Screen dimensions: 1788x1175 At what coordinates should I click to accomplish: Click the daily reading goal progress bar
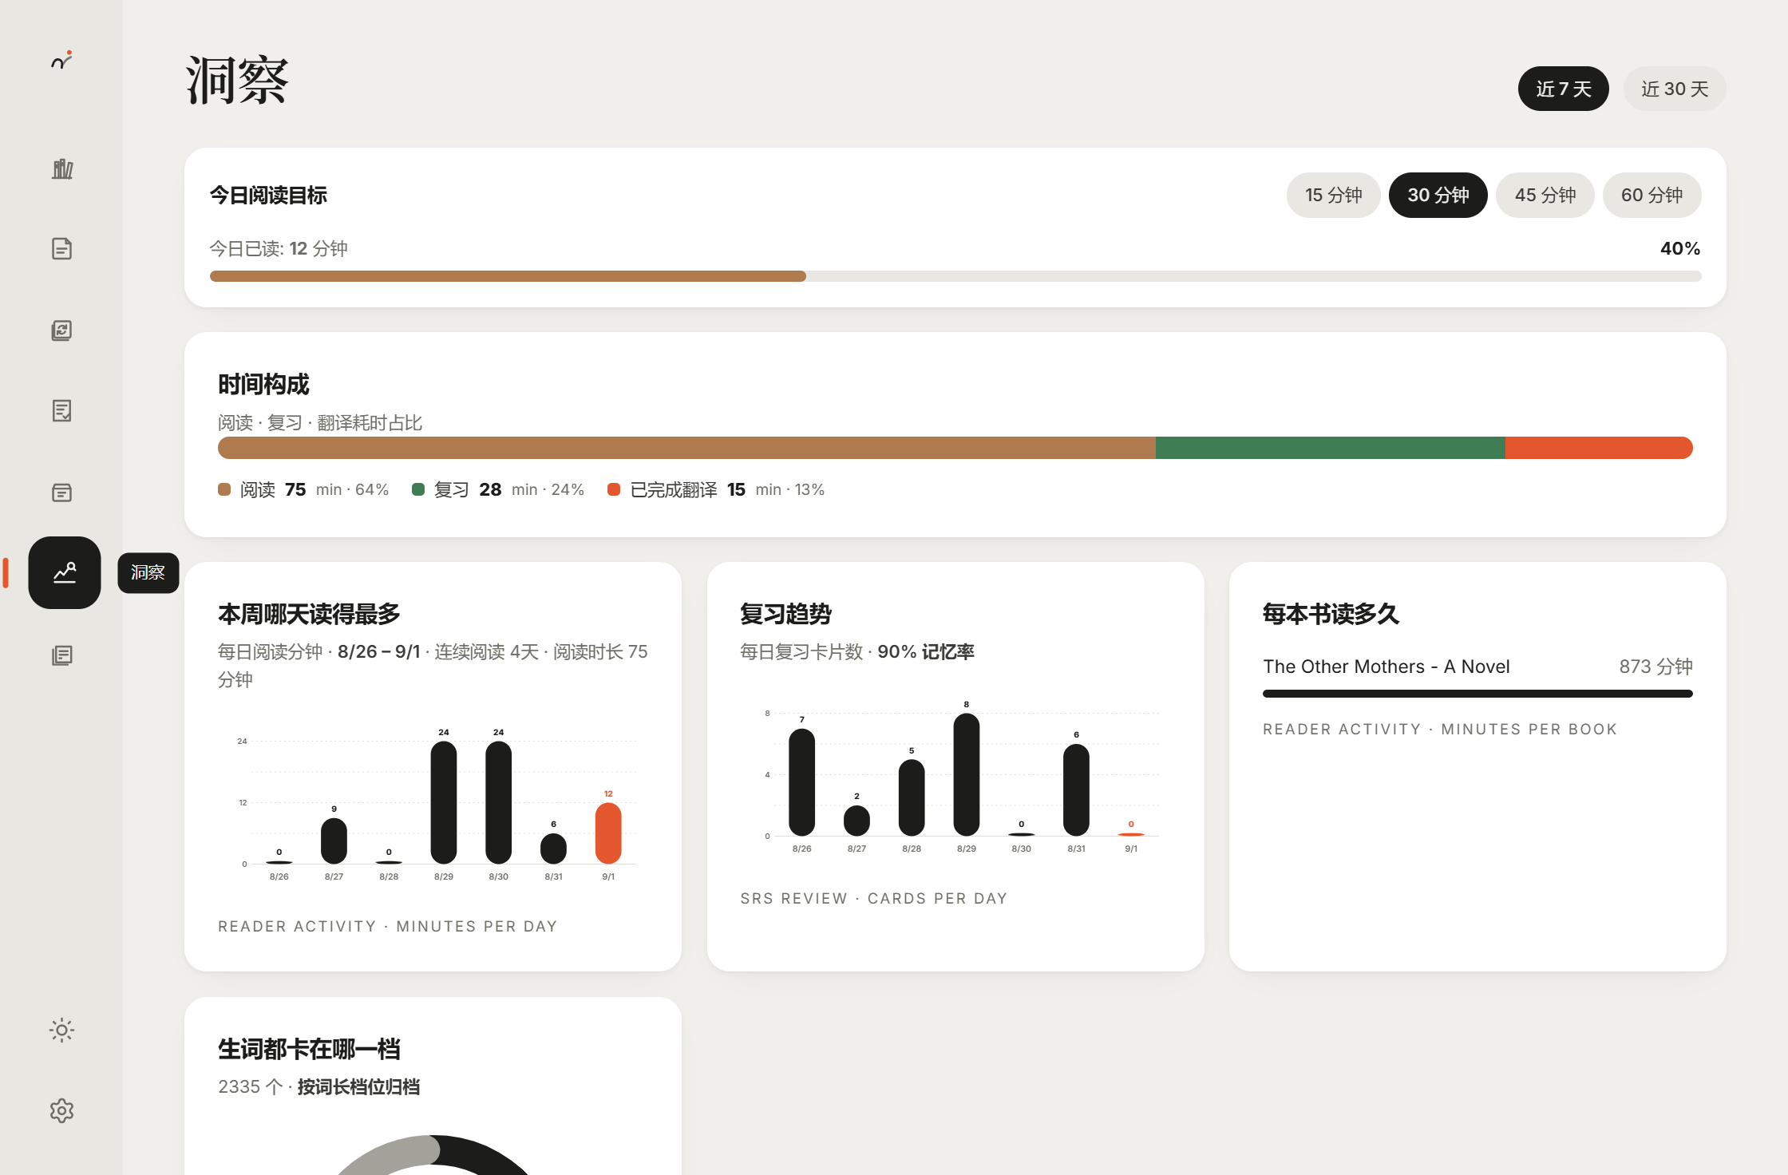[955, 276]
